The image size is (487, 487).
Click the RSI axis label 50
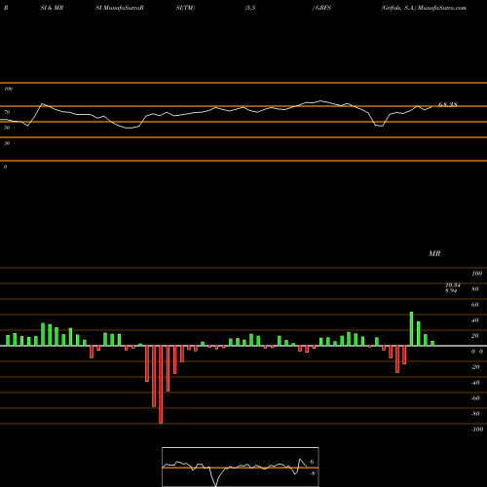coord(7,128)
